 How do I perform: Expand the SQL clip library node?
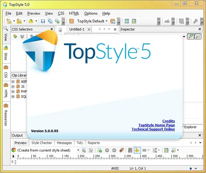coord(13,96)
